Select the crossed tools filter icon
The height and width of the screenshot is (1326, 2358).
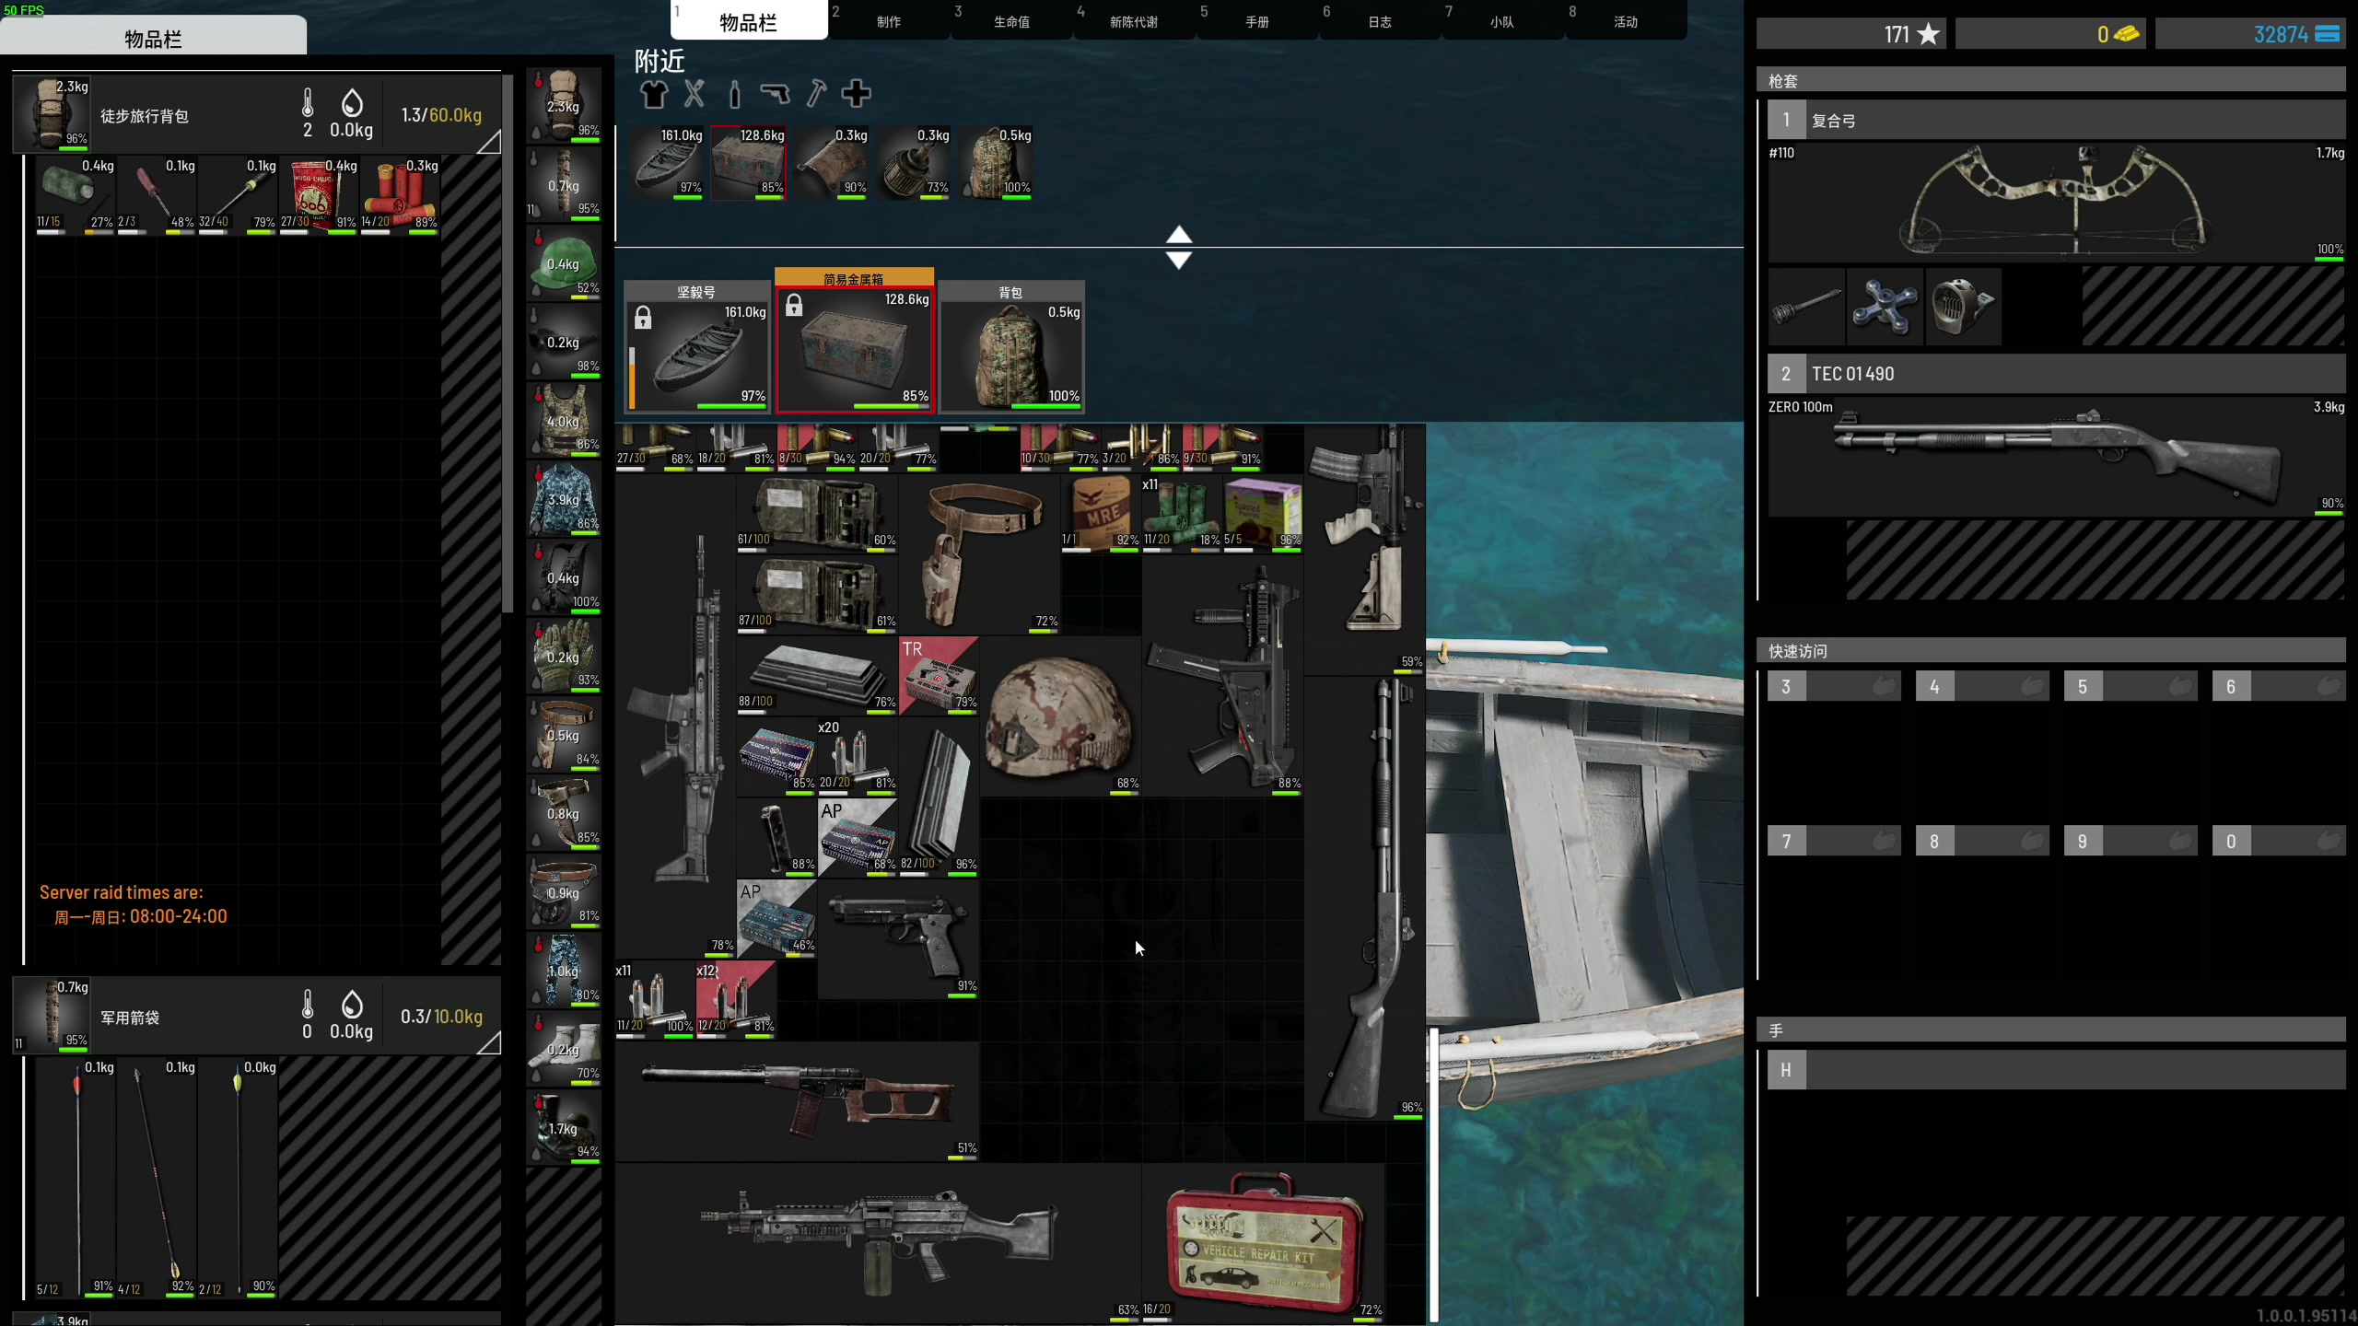pos(695,93)
